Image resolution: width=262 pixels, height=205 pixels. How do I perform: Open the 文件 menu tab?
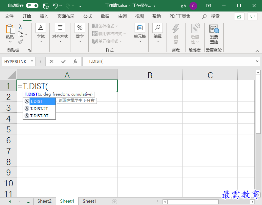click(9, 16)
